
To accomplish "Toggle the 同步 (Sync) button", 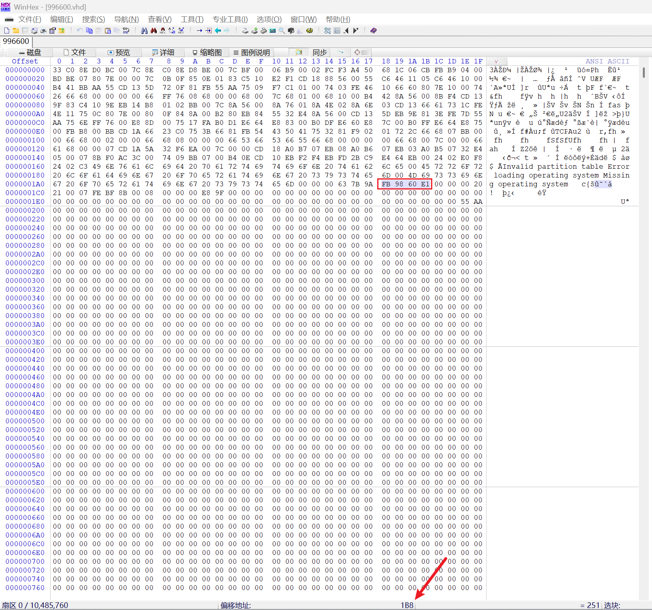I will point(319,52).
